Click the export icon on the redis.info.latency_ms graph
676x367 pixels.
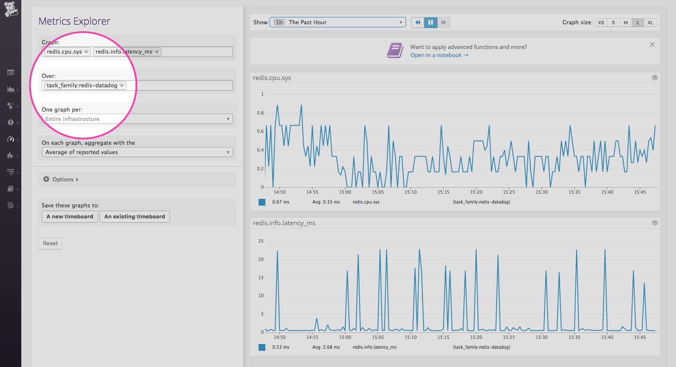(x=655, y=223)
